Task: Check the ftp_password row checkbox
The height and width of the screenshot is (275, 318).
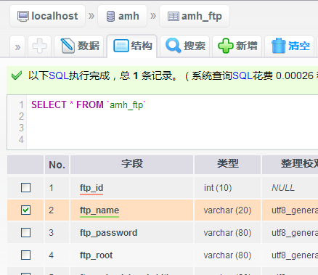Action: tap(25, 233)
